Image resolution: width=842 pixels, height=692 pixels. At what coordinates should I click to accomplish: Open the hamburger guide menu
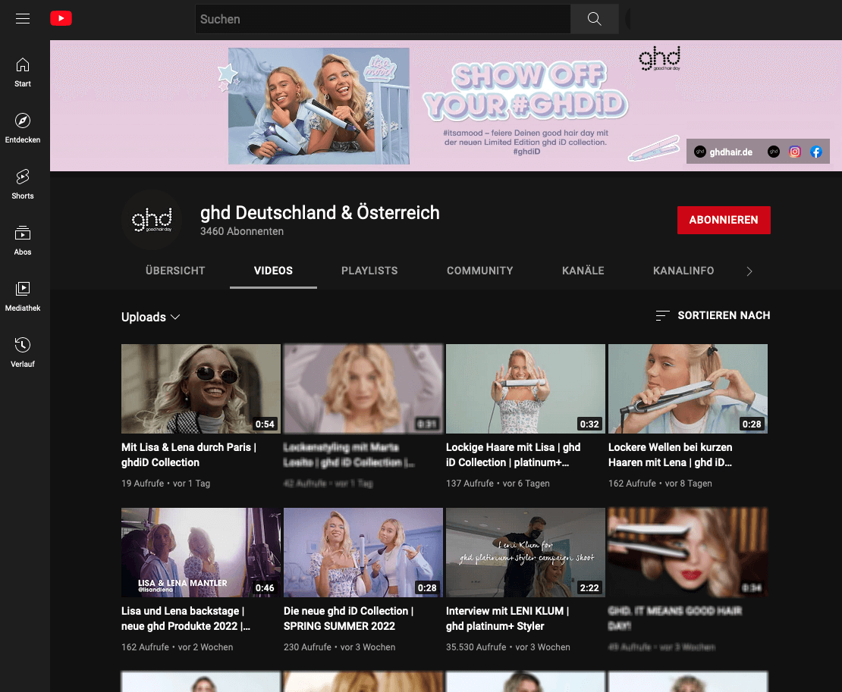point(23,19)
